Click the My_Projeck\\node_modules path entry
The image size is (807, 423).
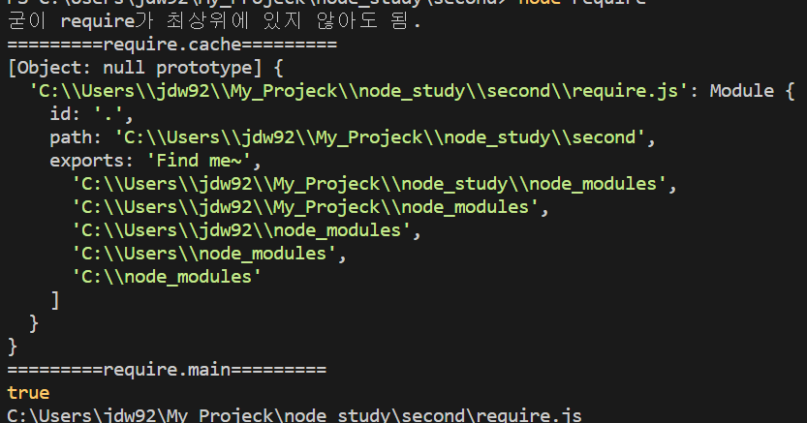pyautogui.click(x=310, y=207)
